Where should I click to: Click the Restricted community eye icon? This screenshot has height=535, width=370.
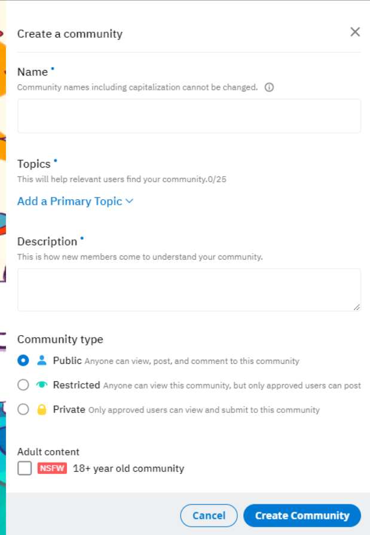pyautogui.click(x=41, y=385)
